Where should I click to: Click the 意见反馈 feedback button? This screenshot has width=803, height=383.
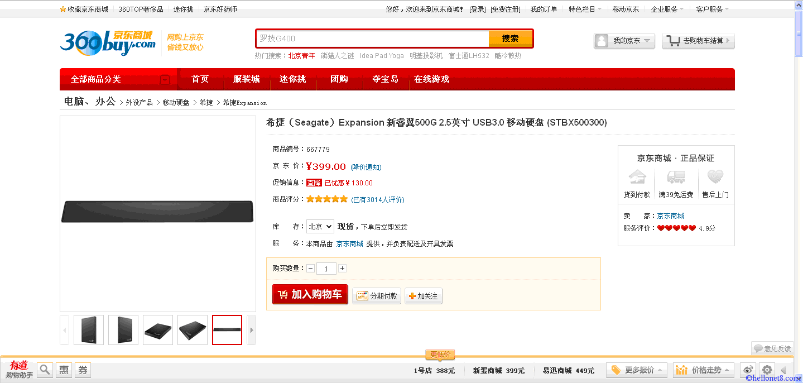772,348
